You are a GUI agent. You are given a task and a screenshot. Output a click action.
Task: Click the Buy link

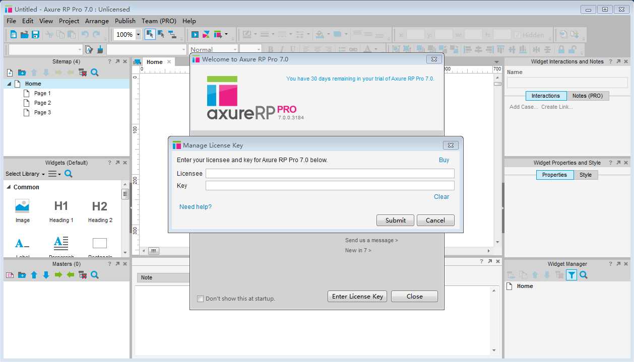pos(444,160)
